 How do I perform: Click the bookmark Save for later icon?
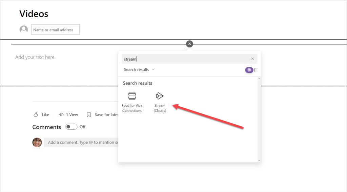coord(89,114)
